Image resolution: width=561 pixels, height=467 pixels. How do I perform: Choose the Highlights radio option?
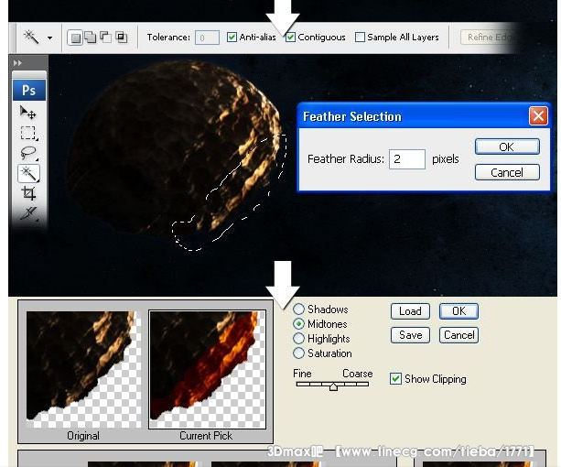[x=299, y=339]
